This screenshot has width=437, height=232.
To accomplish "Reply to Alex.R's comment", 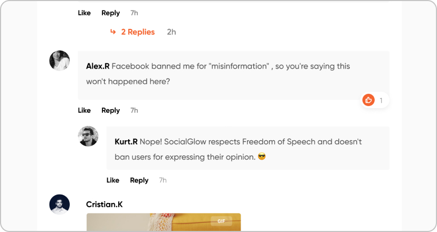I will click(111, 110).
